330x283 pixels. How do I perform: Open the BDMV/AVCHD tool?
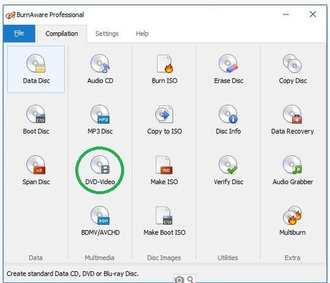click(x=100, y=221)
